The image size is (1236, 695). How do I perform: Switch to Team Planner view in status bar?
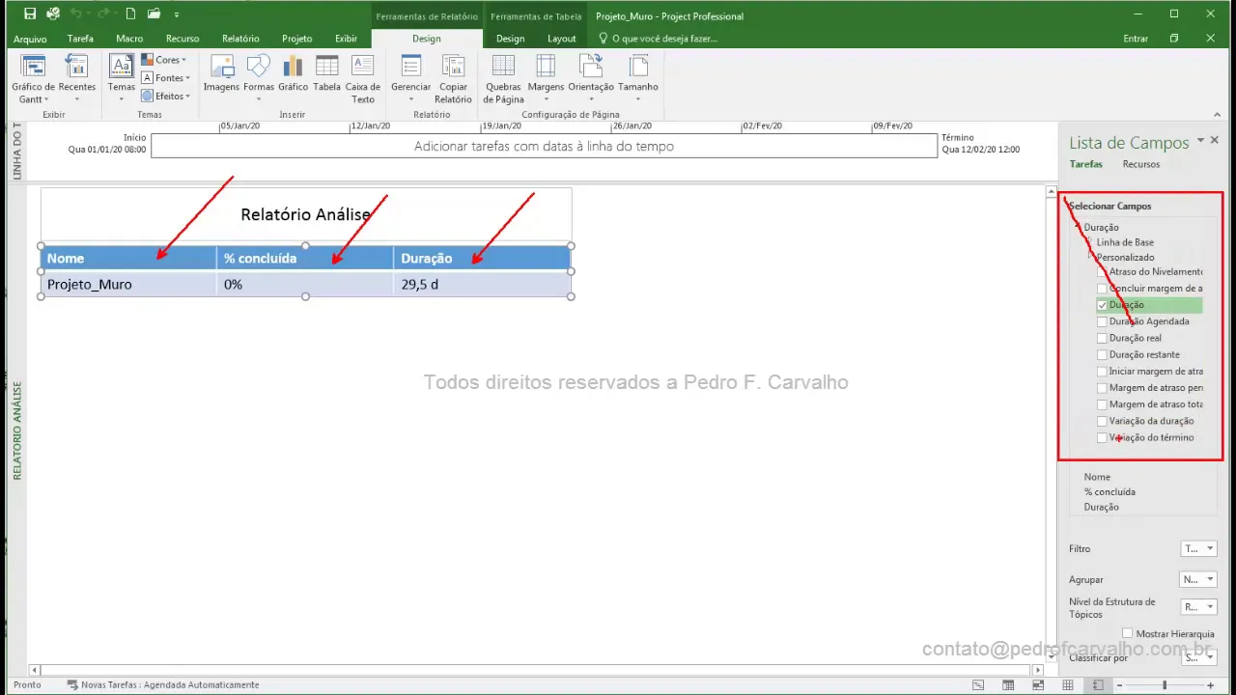click(x=1038, y=684)
